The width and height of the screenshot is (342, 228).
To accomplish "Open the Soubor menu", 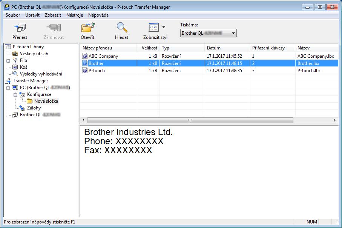I will pos(13,15).
